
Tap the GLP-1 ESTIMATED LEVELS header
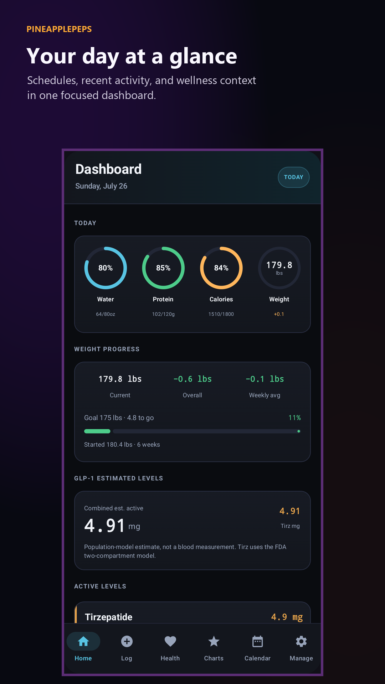[x=119, y=478]
